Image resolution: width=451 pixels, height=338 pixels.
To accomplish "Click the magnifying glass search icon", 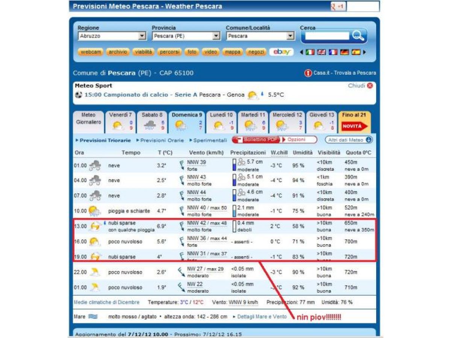I will pos(358,36).
